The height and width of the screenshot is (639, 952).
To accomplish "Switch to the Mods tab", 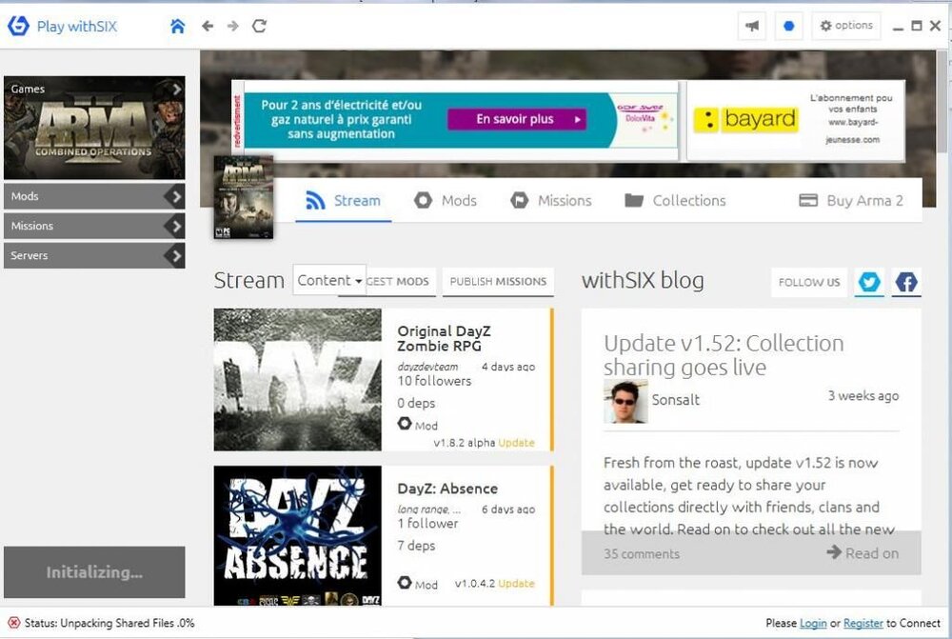I will tap(445, 200).
